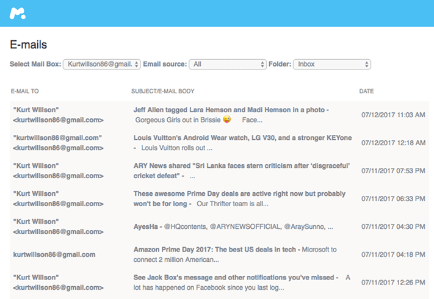Open the Email source dropdown

[228, 64]
